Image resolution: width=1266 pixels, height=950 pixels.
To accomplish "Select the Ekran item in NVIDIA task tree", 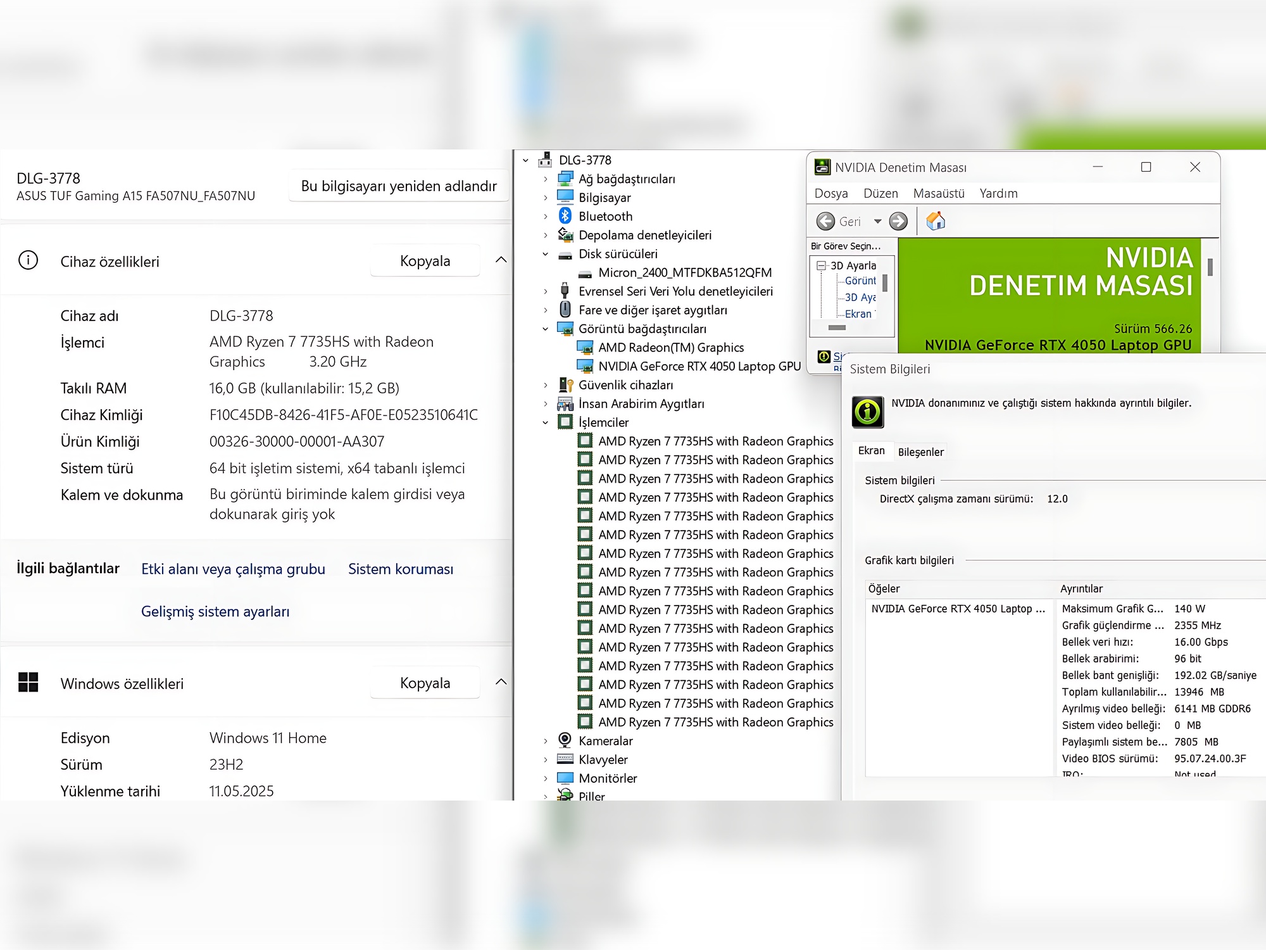I will coord(859,313).
